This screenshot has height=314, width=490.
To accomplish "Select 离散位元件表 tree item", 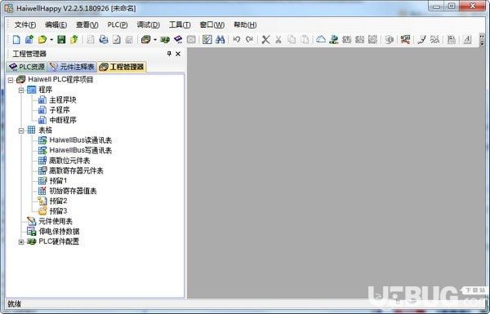I will coord(69,161).
